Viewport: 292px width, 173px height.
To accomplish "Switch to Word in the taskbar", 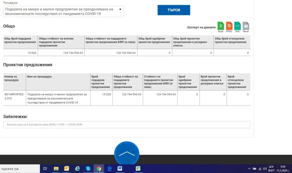I will pos(120,169).
